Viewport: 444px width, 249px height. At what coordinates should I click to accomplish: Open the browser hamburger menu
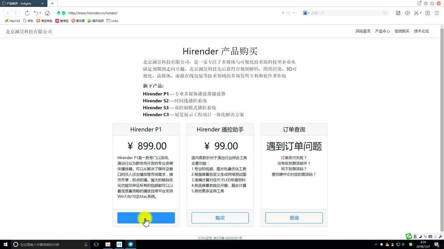[437, 13]
